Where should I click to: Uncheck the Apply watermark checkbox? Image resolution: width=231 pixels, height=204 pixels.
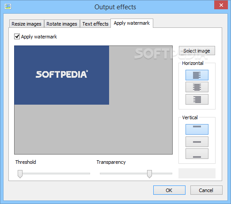coord(17,36)
